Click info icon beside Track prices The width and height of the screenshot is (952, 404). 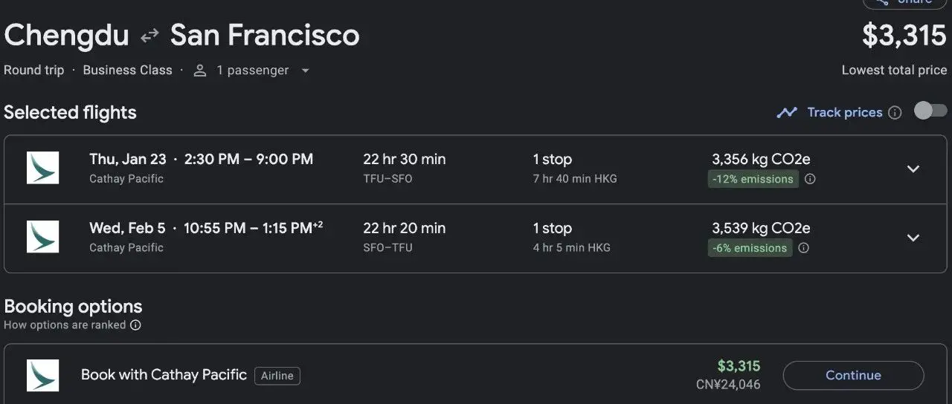895,113
